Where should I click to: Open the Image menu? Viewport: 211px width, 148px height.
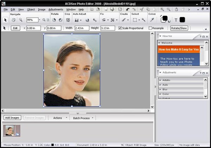point(41,9)
